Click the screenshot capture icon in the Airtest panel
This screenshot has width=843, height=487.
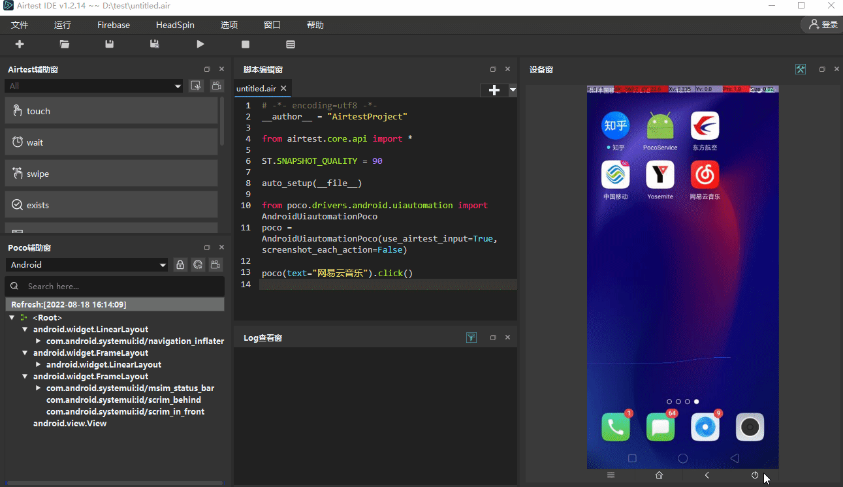[x=196, y=86]
